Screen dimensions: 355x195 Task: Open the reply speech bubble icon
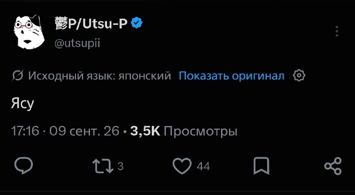[x=24, y=166]
